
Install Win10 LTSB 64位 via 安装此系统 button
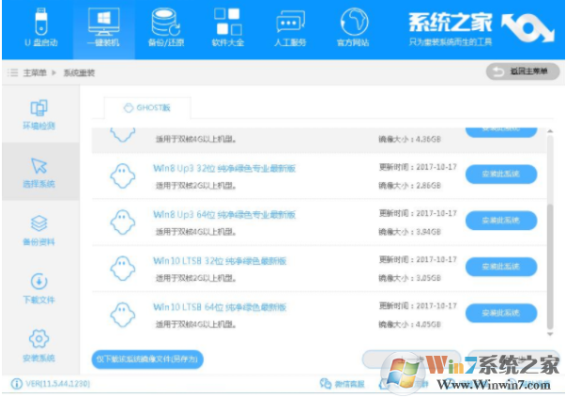coord(501,313)
